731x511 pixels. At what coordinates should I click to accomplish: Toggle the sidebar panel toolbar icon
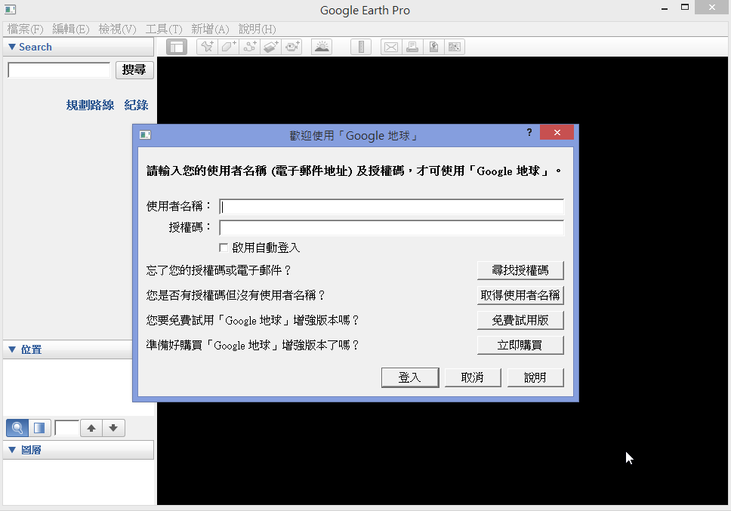177,47
